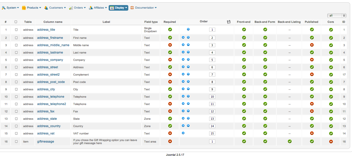Click the red core icon for giftmessage

click(331, 142)
